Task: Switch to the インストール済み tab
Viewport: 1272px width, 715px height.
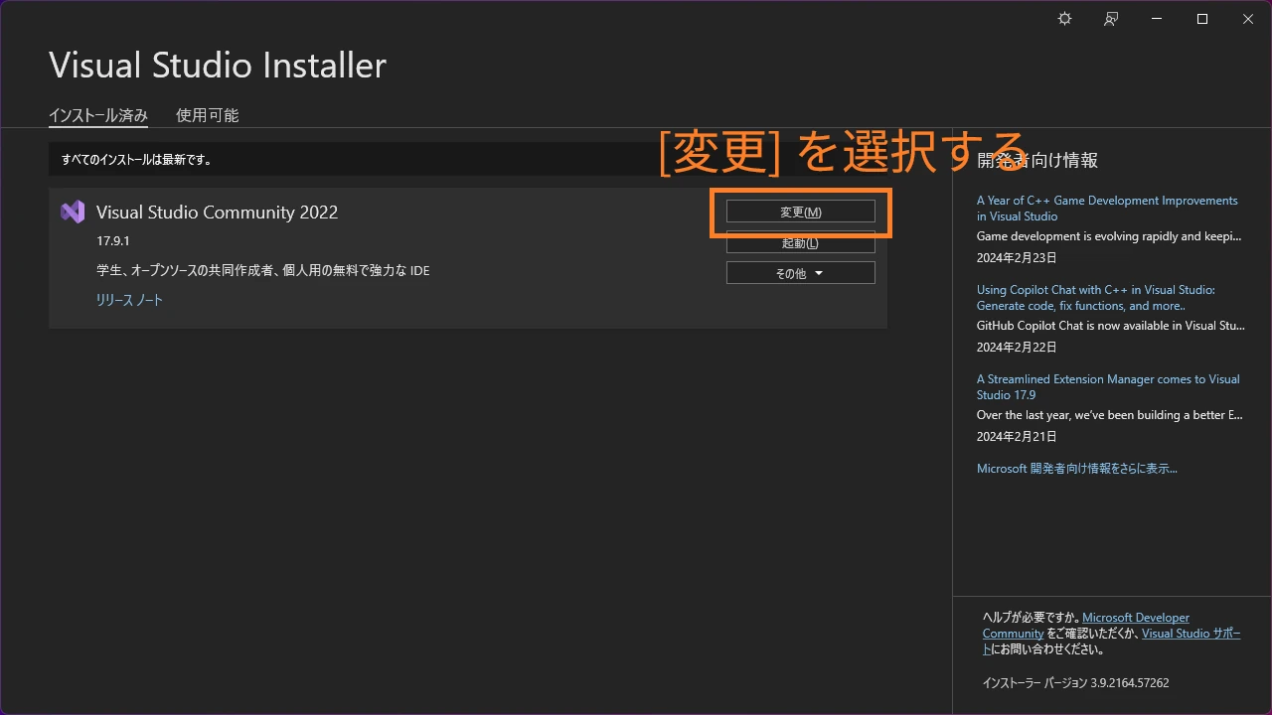Action: point(98,115)
